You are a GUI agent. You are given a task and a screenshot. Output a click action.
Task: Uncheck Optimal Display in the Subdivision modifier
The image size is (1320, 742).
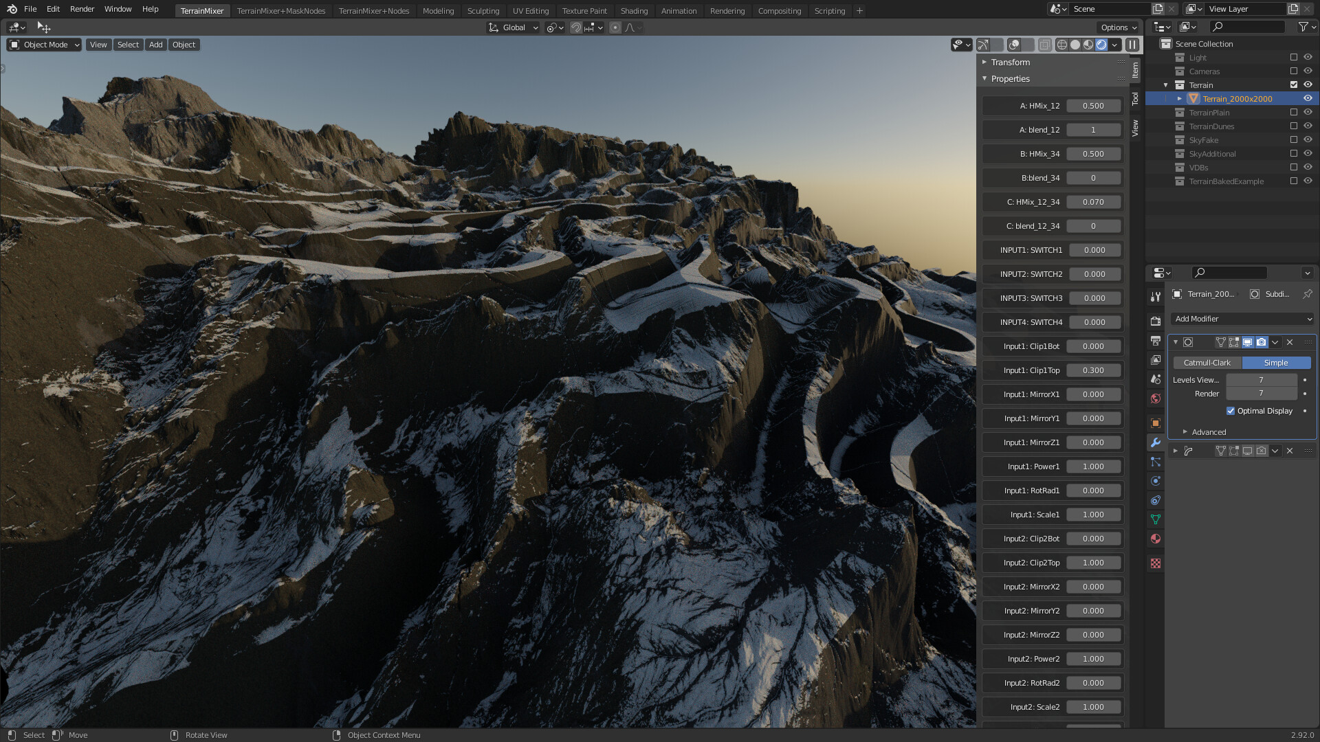1231,411
